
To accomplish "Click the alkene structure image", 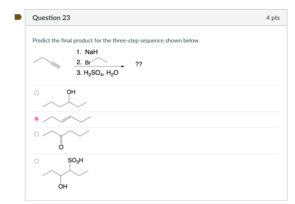I will tap(66, 119).
